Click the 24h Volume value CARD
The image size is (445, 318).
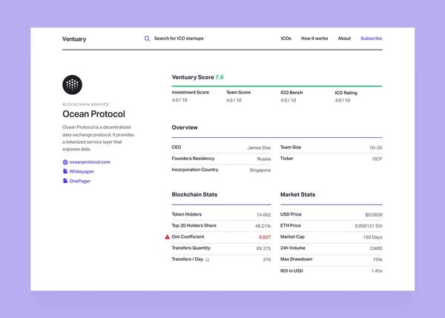point(376,248)
